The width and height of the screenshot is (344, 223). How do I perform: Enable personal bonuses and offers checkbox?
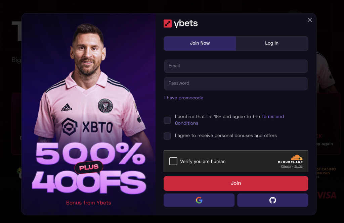click(167, 136)
